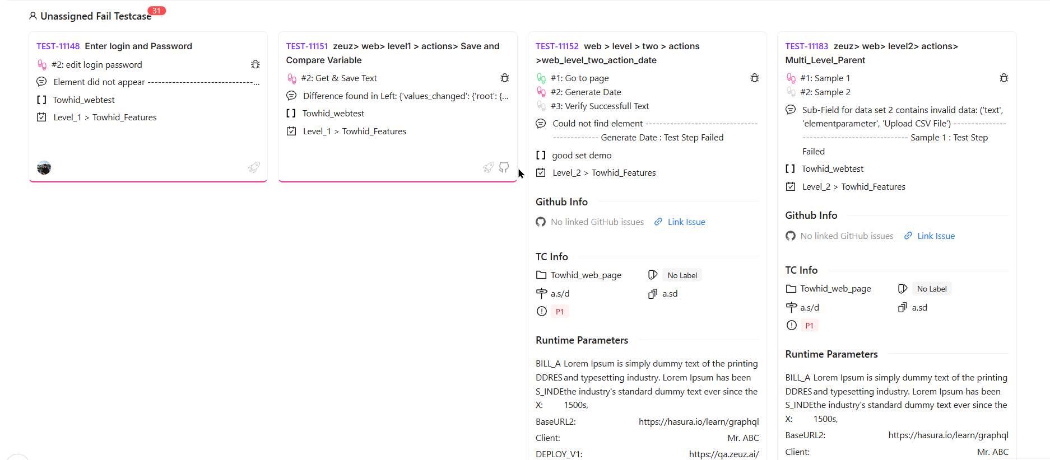Click rocket icon on TEST-11148 card

[x=254, y=167]
